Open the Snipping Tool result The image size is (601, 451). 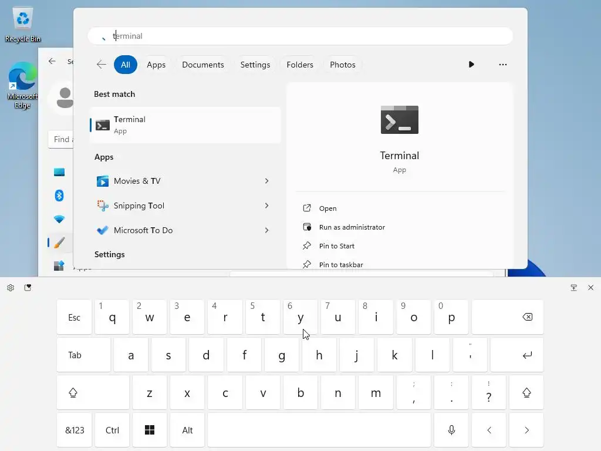coord(185,206)
